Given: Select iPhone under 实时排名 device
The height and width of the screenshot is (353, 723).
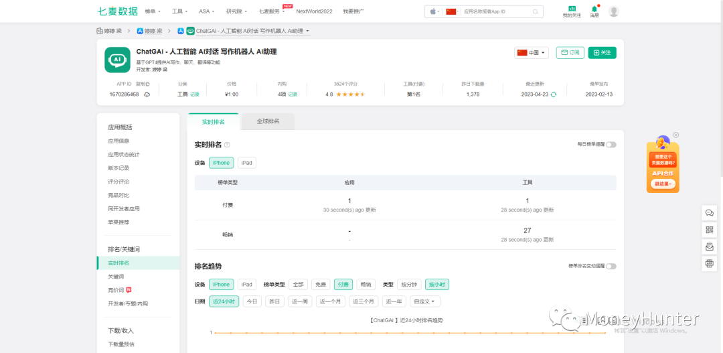Looking at the screenshot, I should 222,163.
